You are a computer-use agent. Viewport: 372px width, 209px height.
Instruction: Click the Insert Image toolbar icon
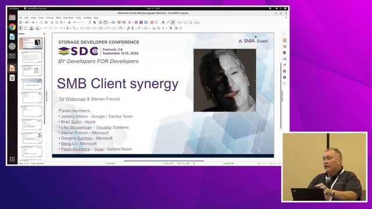tap(136, 23)
